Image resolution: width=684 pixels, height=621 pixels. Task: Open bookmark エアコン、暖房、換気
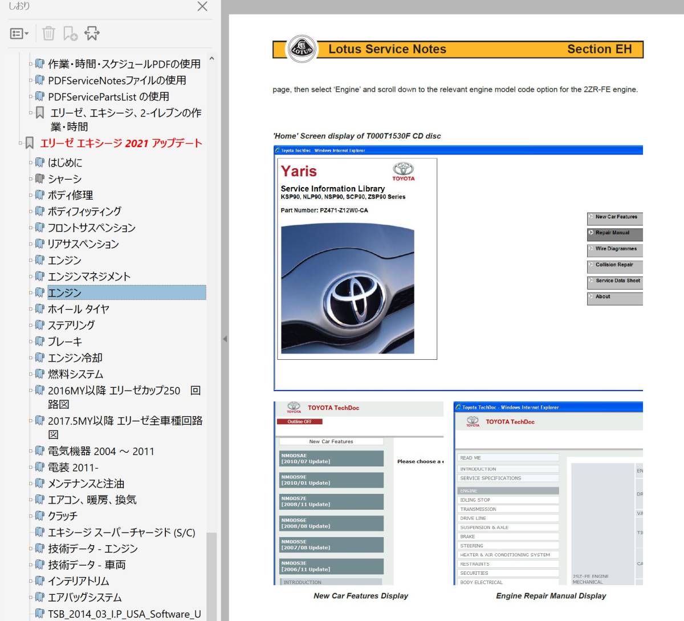click(x=92, y=500)
